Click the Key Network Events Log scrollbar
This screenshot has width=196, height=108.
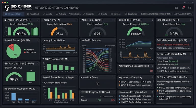153,81
